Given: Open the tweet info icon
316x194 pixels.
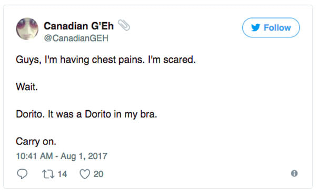Looking at the screenshot, I should pyautogui.click(x=294, y=173).
